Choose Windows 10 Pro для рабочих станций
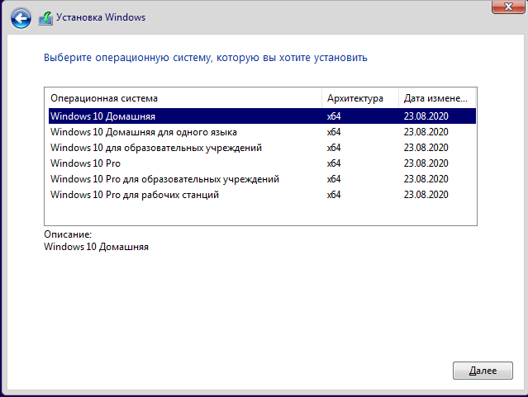 pyautogui.click(x=262, y=195)
